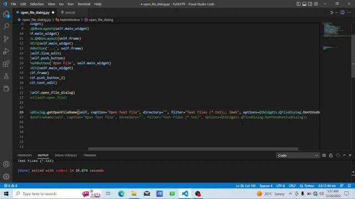
Task: Open the Edit menu
Action: 23,4
